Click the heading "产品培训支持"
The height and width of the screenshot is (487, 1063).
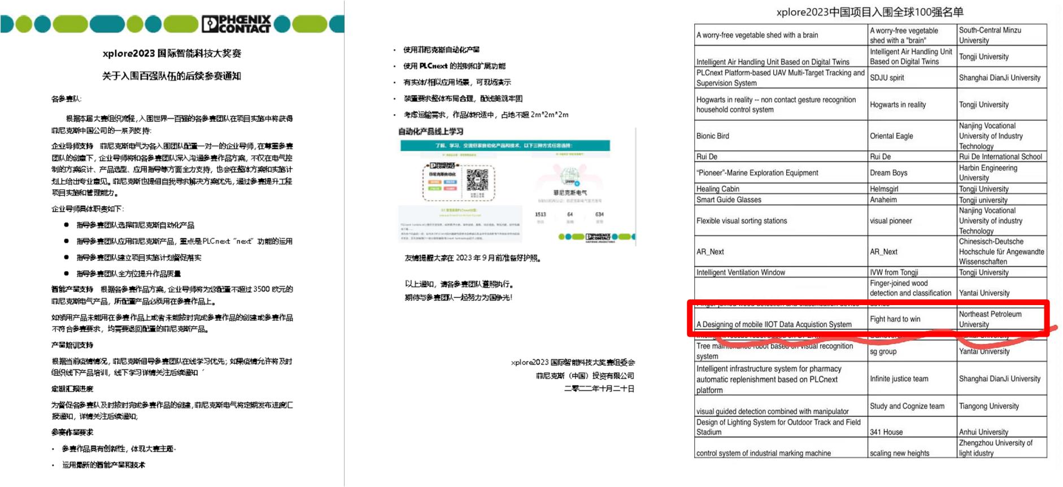(72, 345)
